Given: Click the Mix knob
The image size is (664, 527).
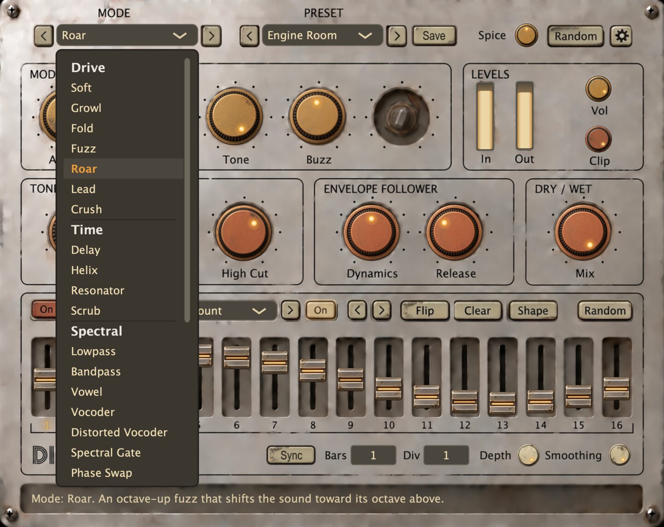Looking at the screenshot, I should pyautogui.click(x=583, y=232).
